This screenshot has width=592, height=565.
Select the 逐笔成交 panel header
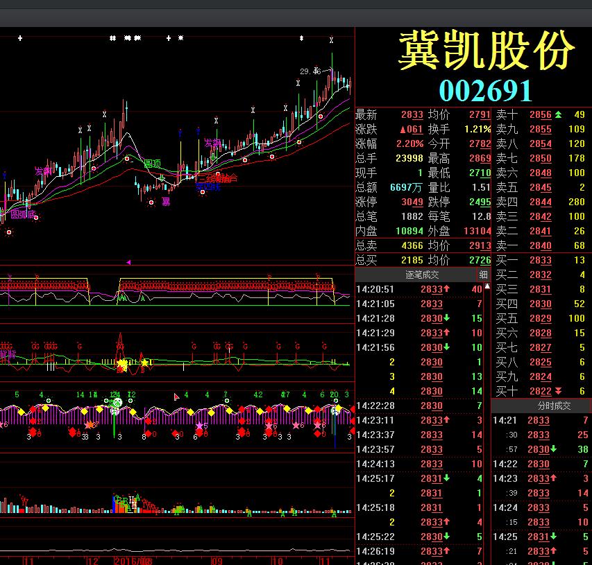[x=422, y=275]
